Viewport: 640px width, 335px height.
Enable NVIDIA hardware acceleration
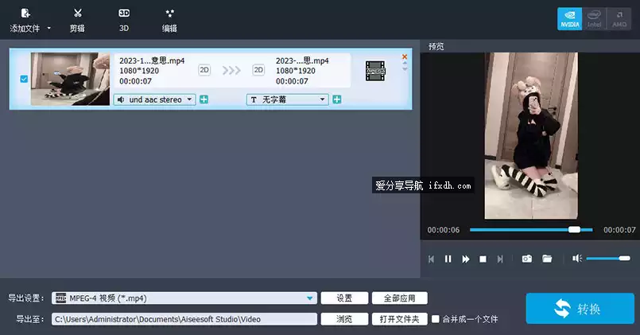[x=570, y=19]
